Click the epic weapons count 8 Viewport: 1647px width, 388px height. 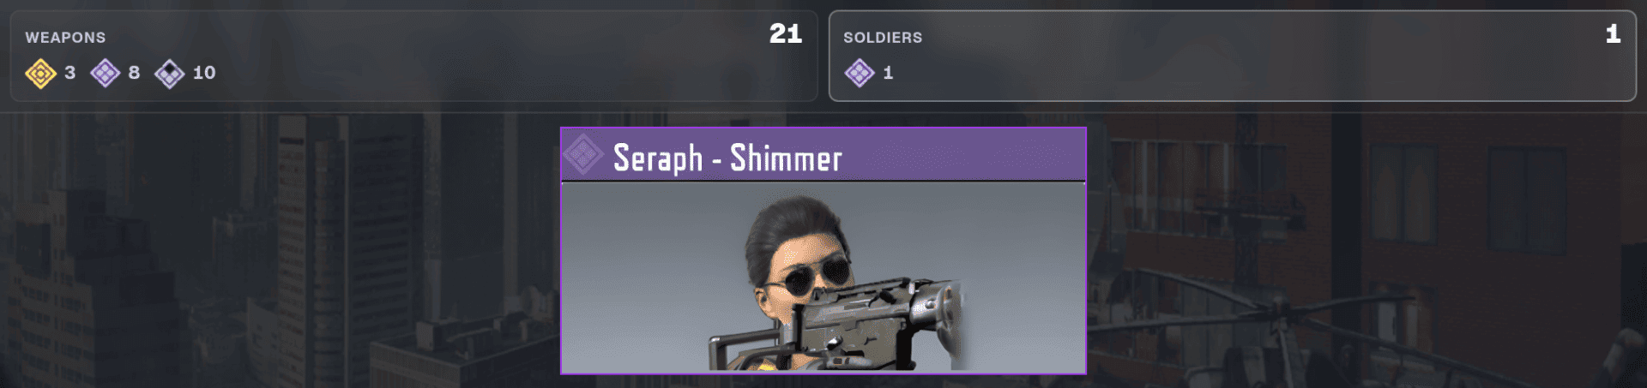click(x=134, y=73)
